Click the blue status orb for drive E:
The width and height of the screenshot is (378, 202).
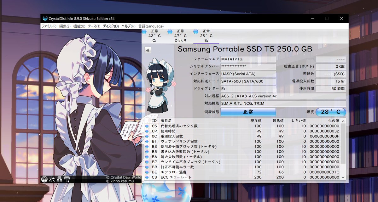pyautogui.click(x=196, y=31)
